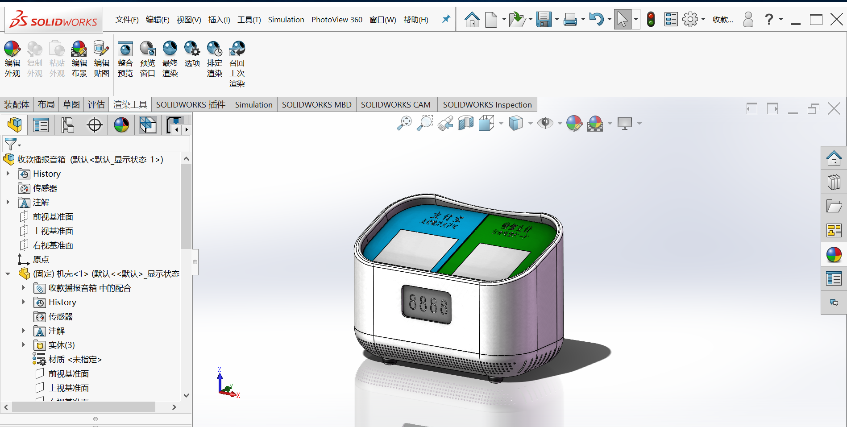
Task: Open the 插入(I) menu
Action: pos(219,20)
